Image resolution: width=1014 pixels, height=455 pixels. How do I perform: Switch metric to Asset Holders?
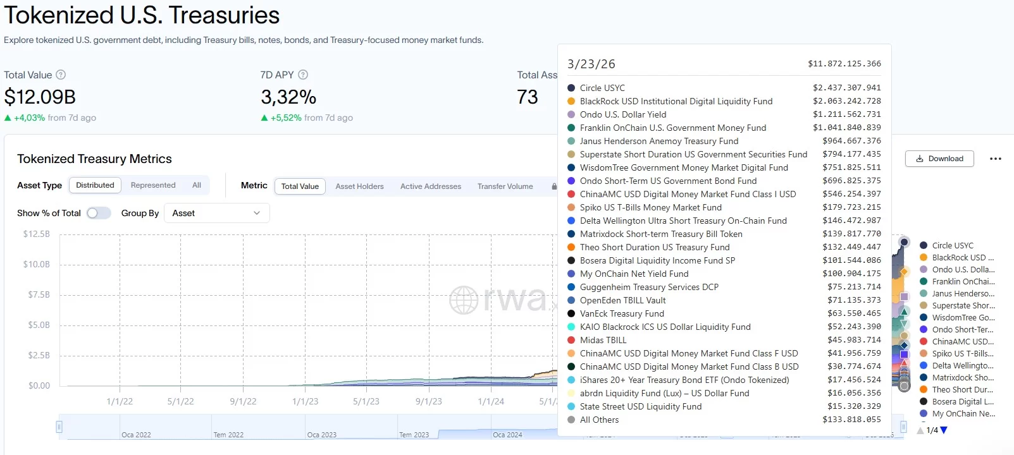tap(359, 186)
